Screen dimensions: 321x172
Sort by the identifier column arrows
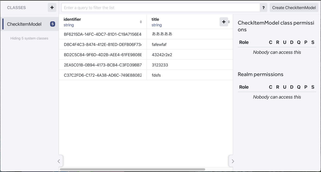tap(141, 22)
